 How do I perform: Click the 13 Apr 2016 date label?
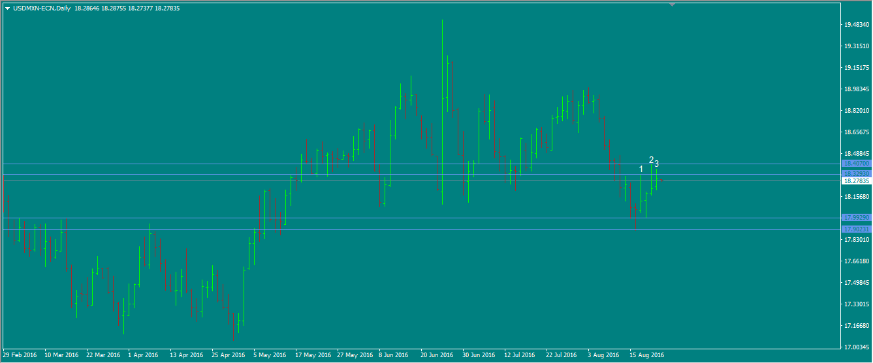point(187,356)
